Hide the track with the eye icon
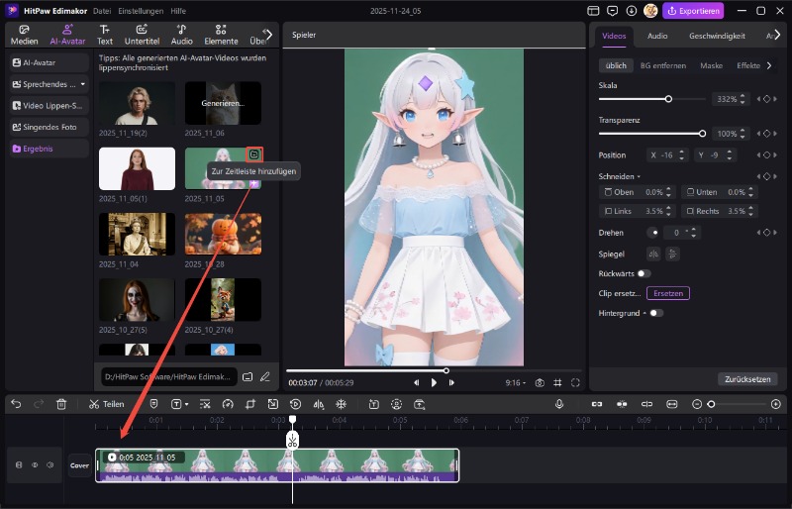Image resolution: width=792 pixels, height=509 pixels. click(x=35, y=464)
